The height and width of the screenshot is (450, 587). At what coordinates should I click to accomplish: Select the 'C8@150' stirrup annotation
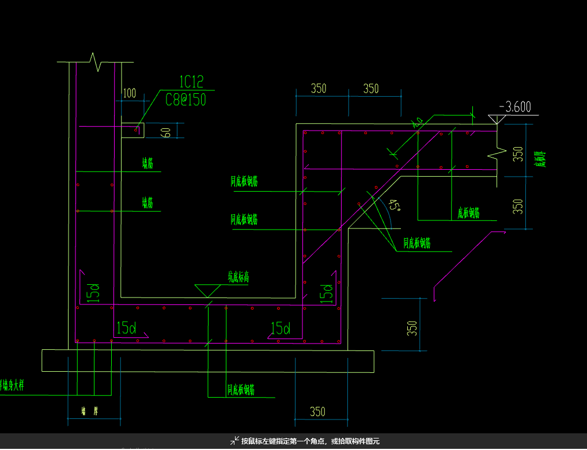[x=185, y=100]
